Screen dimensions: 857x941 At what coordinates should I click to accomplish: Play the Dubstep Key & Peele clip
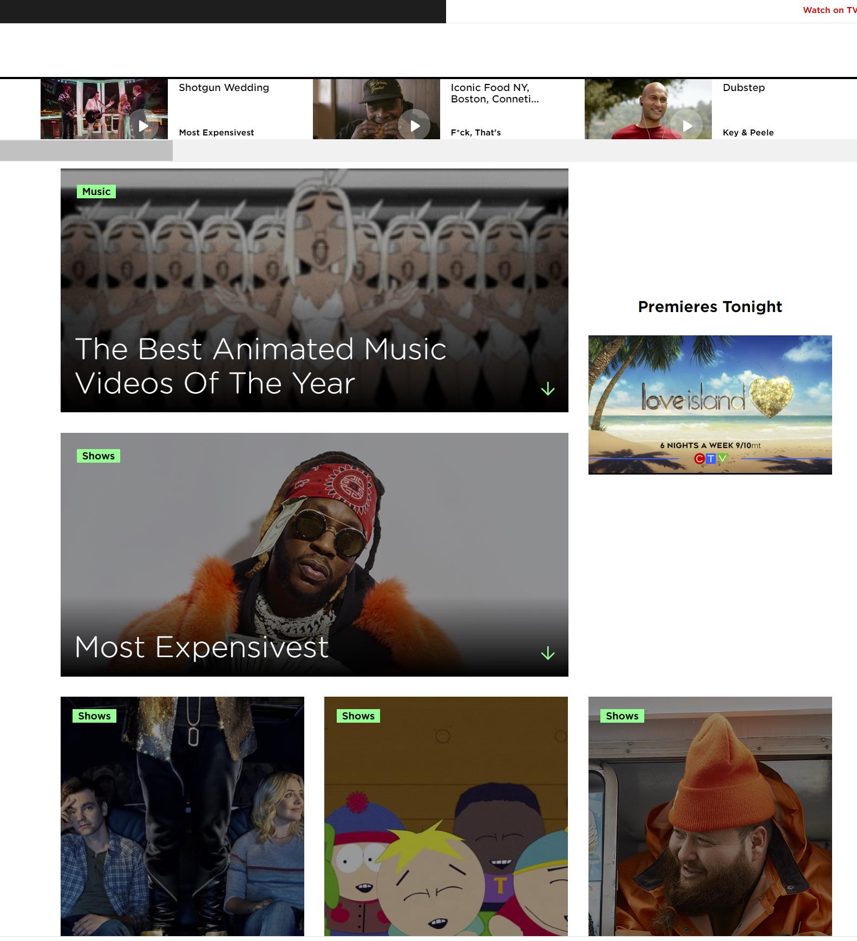pos(687,126)
